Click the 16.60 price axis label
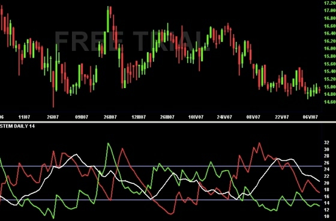Viewport: 336px width, 221px height. 330,26
